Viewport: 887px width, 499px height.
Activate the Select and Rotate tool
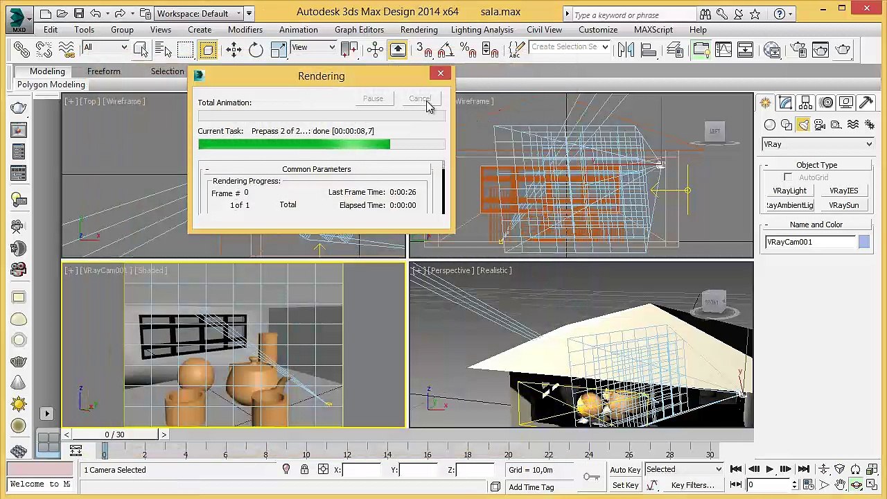tap(256, 49)
